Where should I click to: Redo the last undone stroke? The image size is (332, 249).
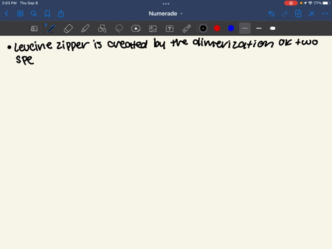coord(285,14)
